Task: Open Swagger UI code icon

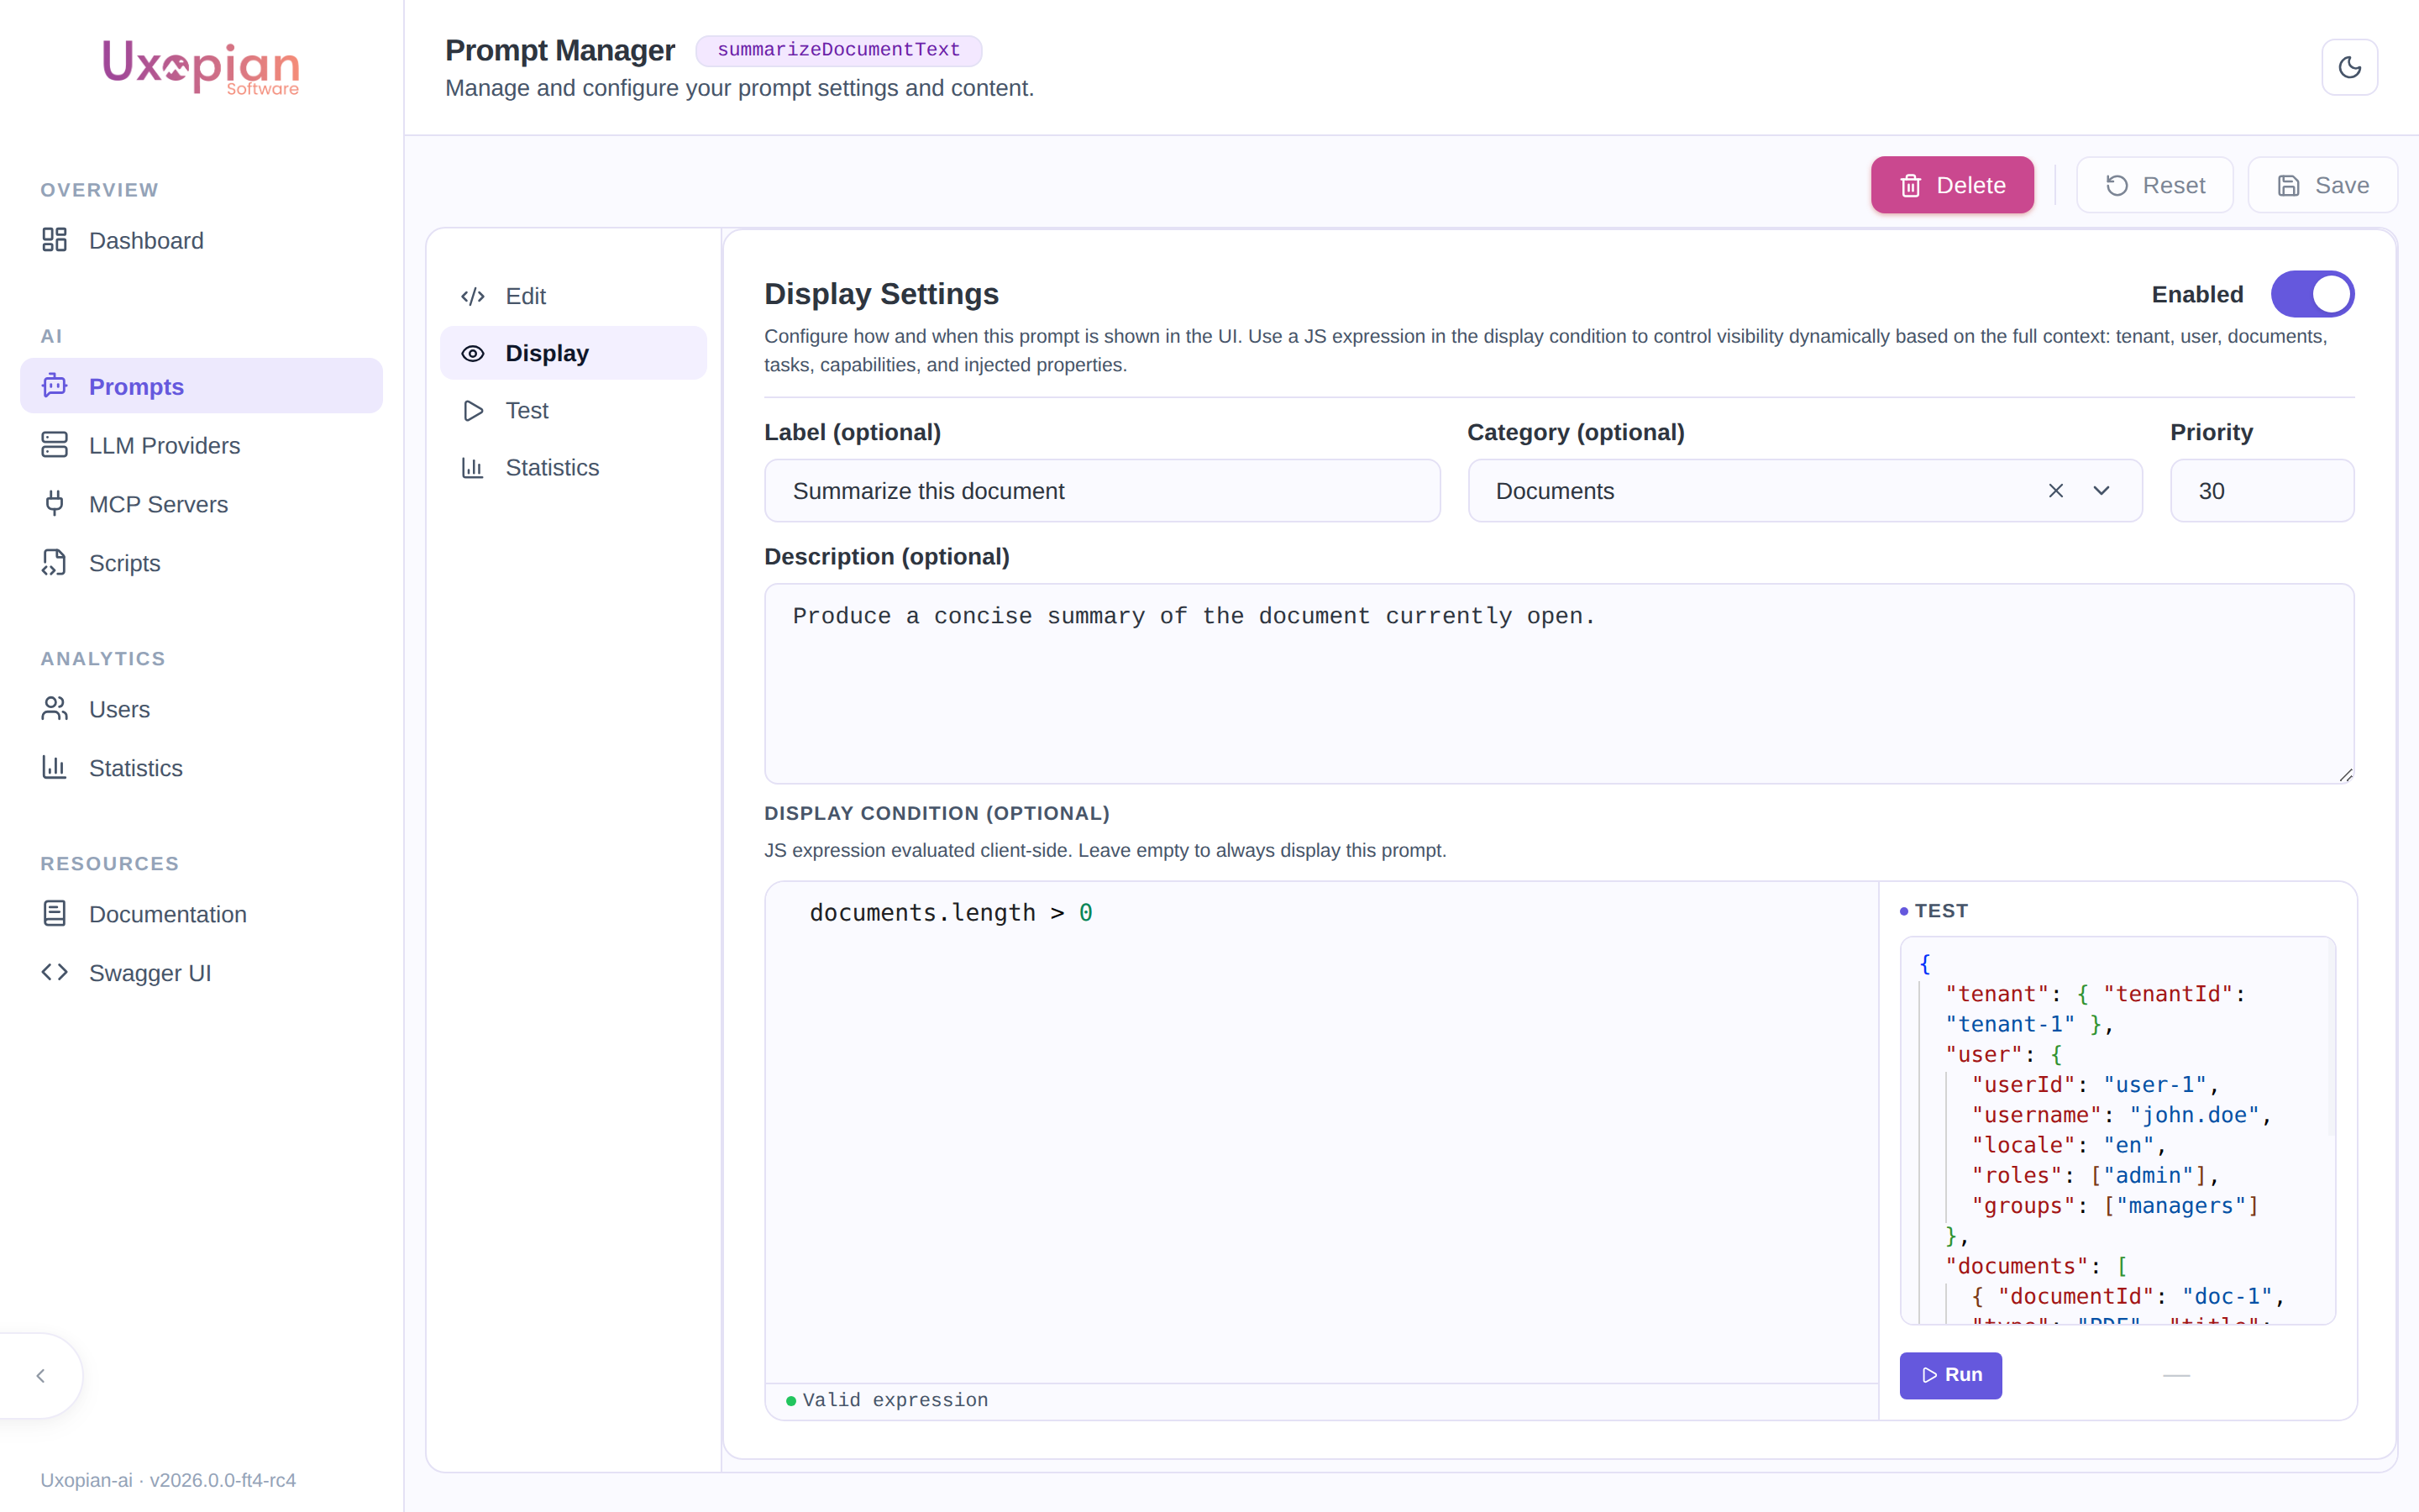Action: 54,973
